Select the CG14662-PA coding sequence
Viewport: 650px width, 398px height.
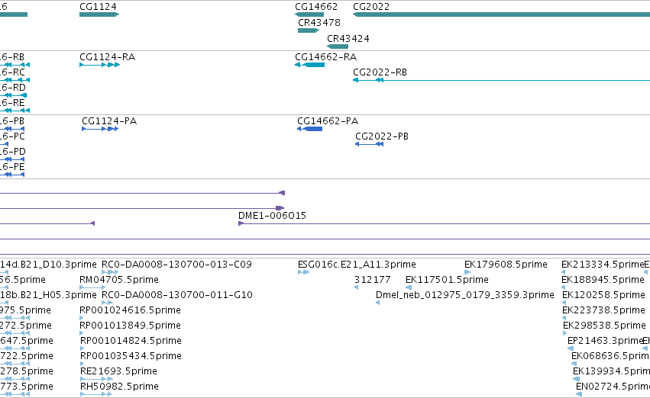click(x=309, y=129)
